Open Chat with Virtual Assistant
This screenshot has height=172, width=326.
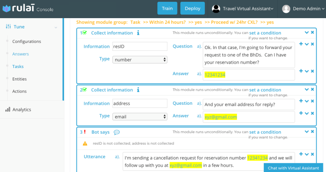click(x=293, y=168)
